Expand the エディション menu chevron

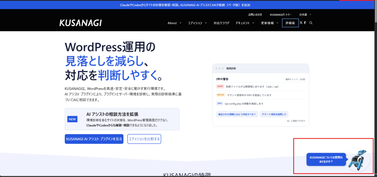pyautogui.click(x=206, y=23)
